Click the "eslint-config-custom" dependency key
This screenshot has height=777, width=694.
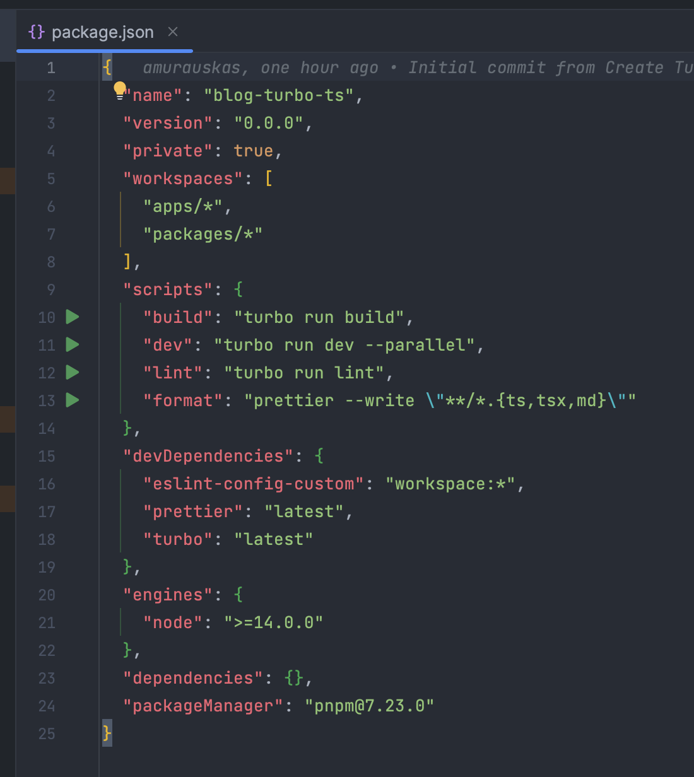coord(253,484)
